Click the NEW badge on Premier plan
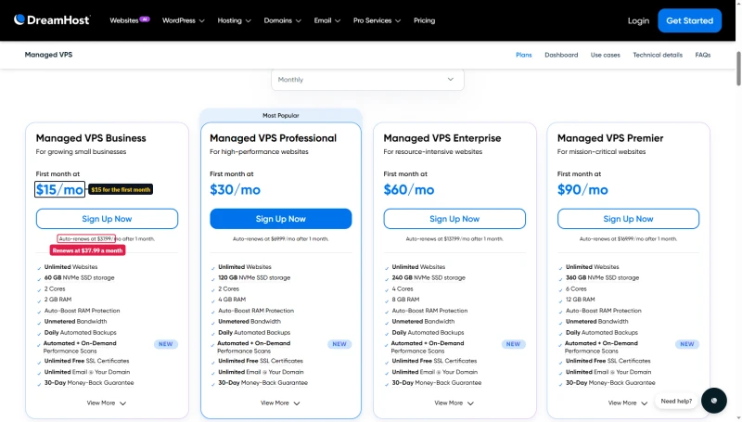 click(x=686, y=344)
